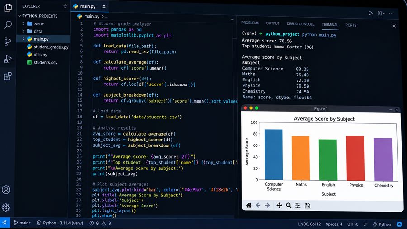Image resolution: width=407 pixels, height=229 pixels.
Task: Open the Search view in activity bar
Action: tap(8, 25)
